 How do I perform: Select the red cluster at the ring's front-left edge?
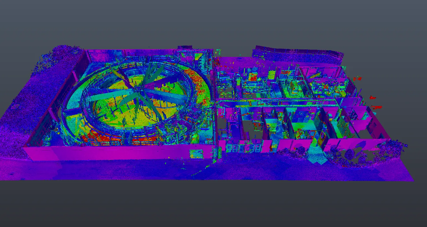pos(91,136)
